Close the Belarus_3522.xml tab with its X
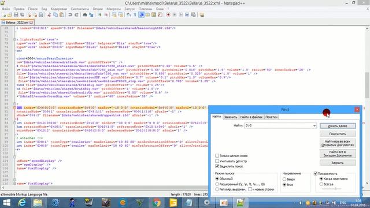Viewport: 370px width, 208px height. click(x=31, y=23)
